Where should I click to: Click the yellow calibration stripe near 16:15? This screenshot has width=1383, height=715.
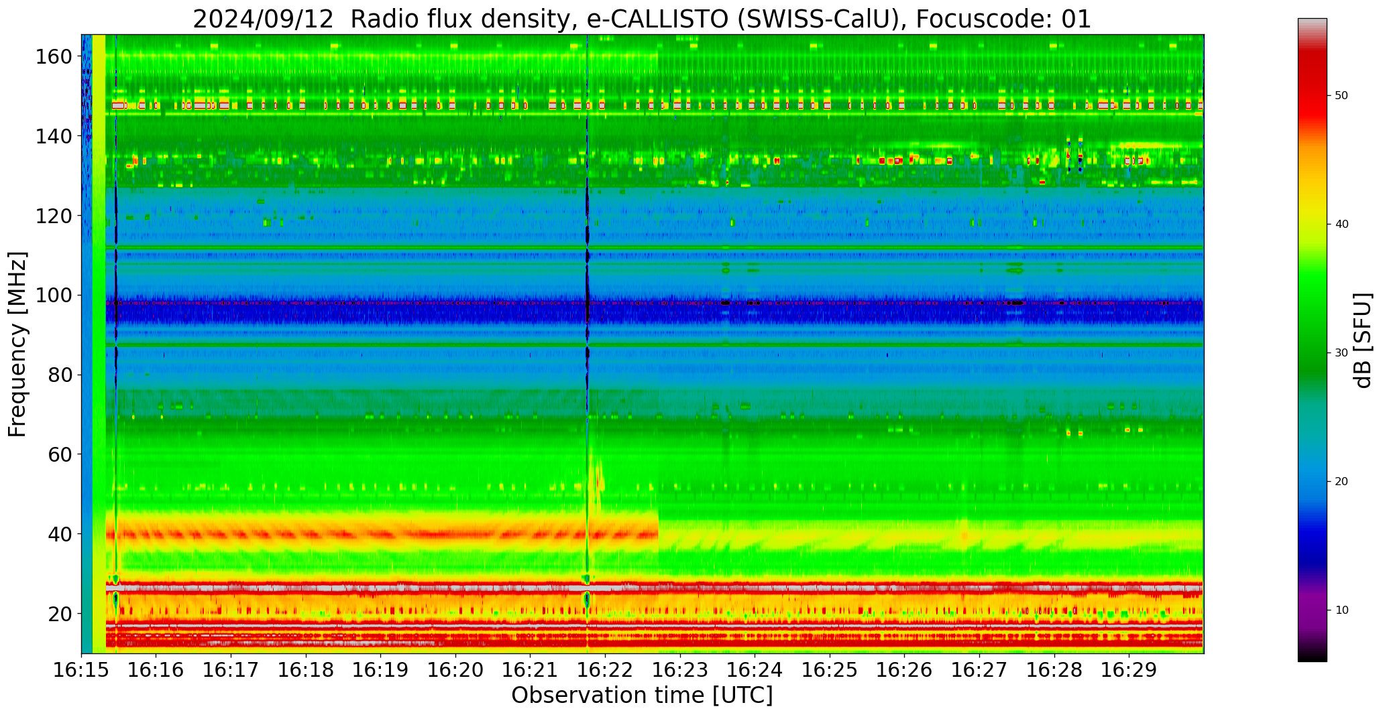[99, 344]
